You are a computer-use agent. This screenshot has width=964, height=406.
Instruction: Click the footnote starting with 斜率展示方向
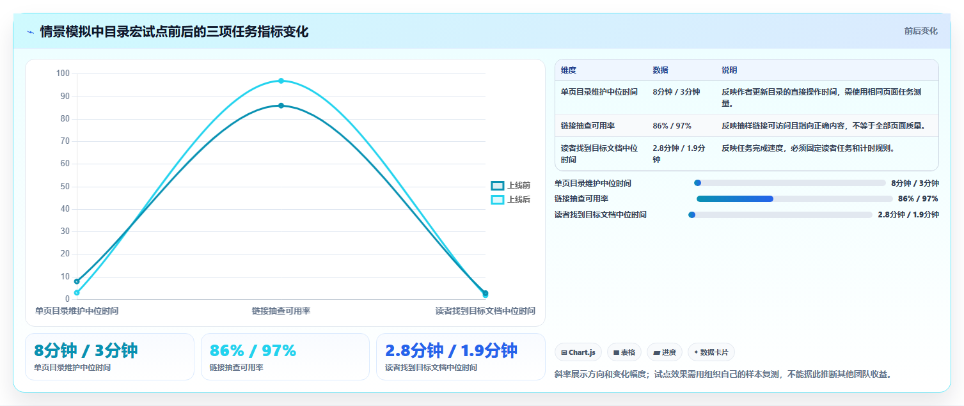click(723, 374)
